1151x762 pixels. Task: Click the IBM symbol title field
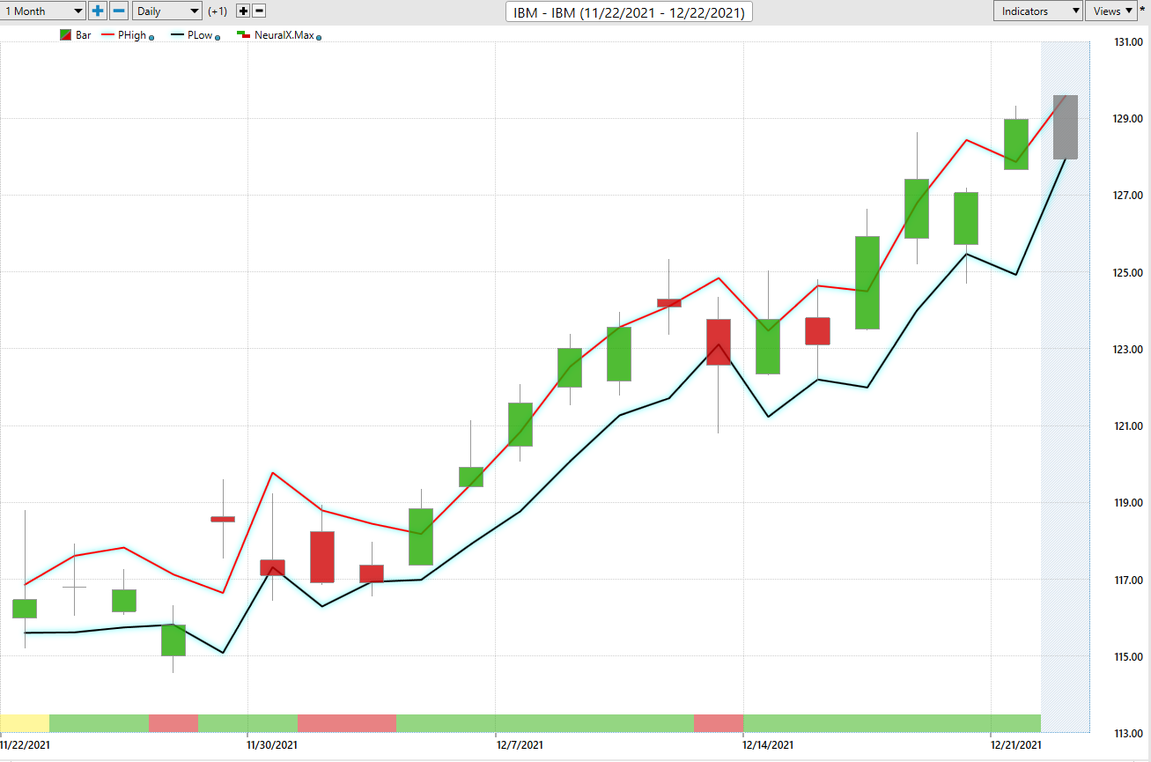(x=629, y=12)
